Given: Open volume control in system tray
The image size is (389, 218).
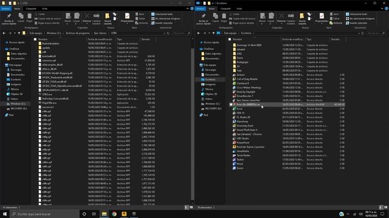Looking at the screenshot, I should coord(360,214).
